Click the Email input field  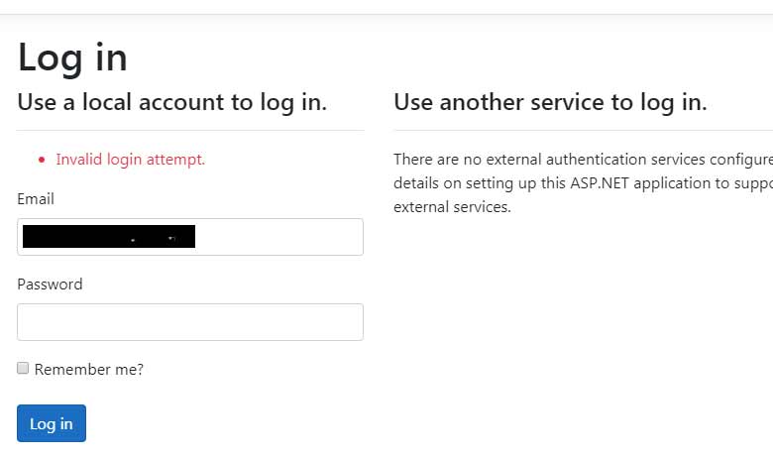pos(277,237)
